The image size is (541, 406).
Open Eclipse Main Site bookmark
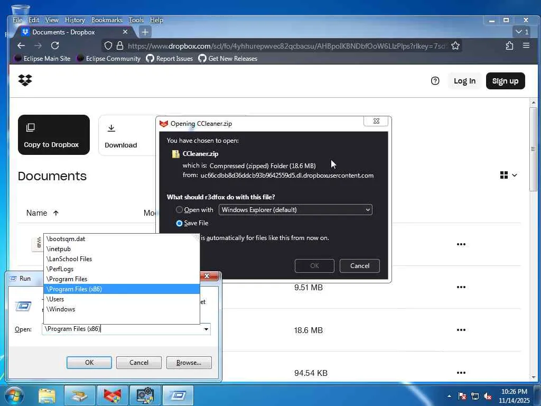[42, 58]
